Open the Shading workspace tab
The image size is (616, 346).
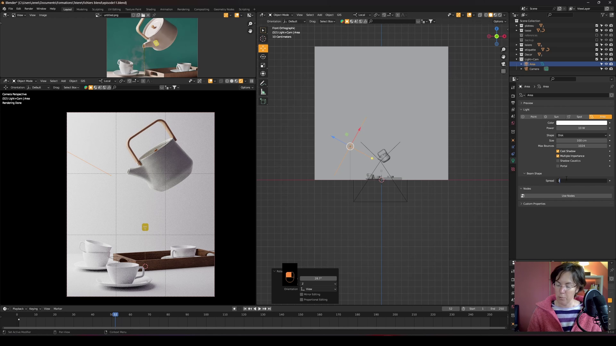point(150,9)
